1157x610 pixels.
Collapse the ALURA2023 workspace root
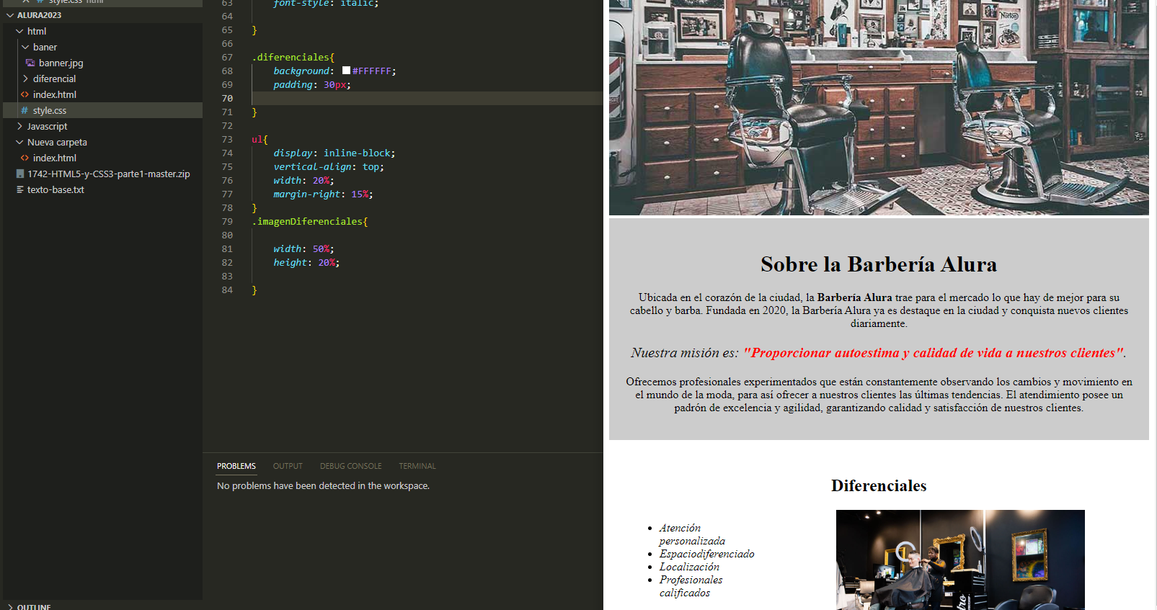point(10,15)
